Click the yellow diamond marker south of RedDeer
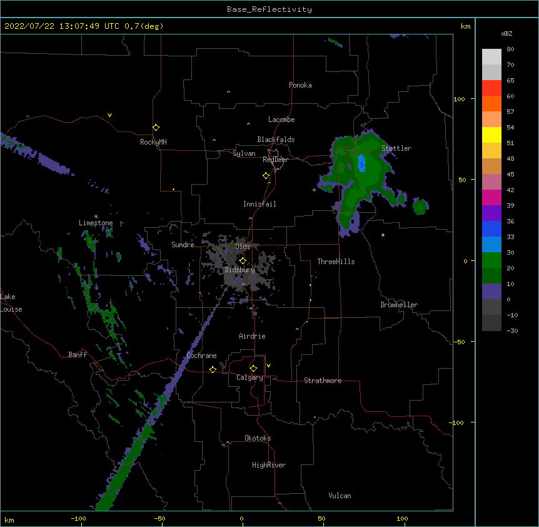This screenshot has height=527, width=539. [x=266, y=176]
